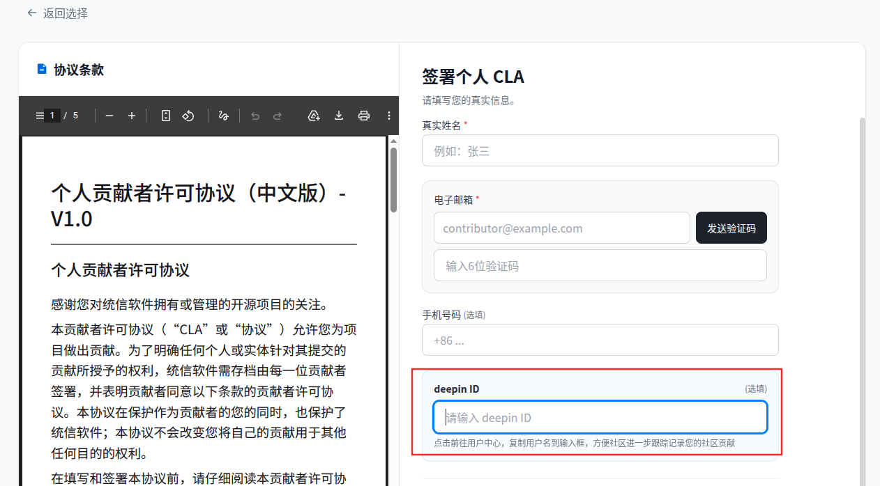Click the PDF viewer scroll-up arrow
The height and width of the screenshot is (486, 880).
[x=393, y=141]
